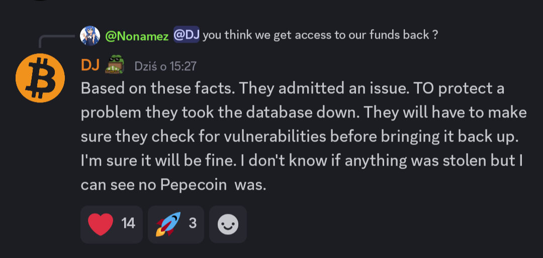Click the heart reaction count 14
Viewport: 543px width, 258px height.
(129, 223)
